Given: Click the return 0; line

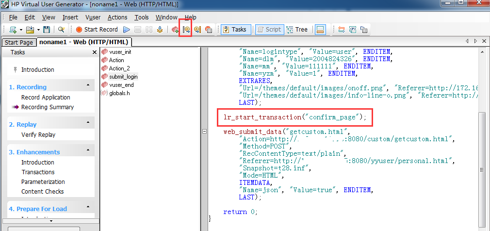Looking at the screenshot, I should tap(240, 212).
